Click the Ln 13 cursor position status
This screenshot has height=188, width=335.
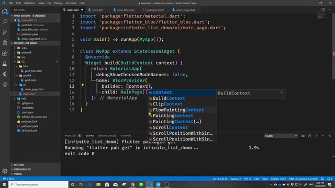220,179
